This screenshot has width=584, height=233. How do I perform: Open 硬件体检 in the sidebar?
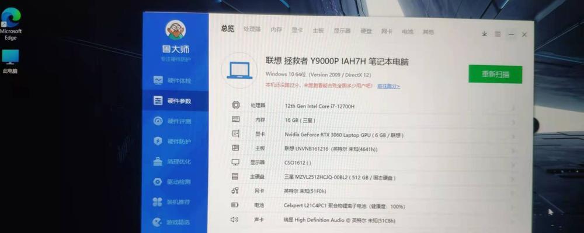pyautogui.click(x=173, y=80)
